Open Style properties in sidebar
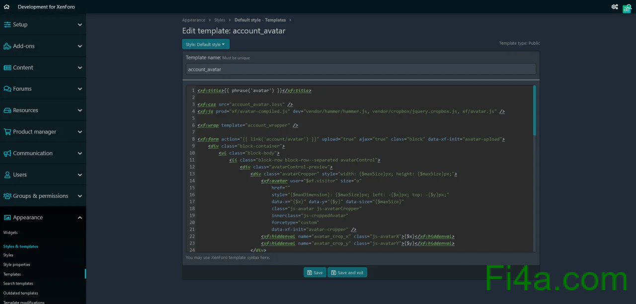The height and width of the screenshot is (304, 636). (x=17, y=265)
